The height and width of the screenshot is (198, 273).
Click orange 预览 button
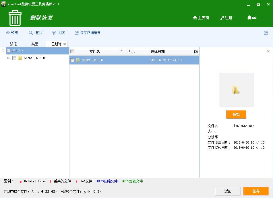click(x=236, y=114)
